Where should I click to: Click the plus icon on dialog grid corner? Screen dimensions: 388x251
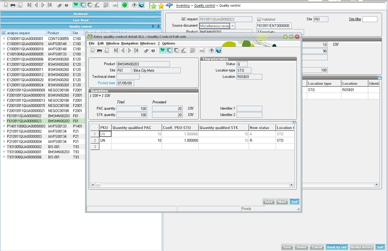click(x=294, y=122)
